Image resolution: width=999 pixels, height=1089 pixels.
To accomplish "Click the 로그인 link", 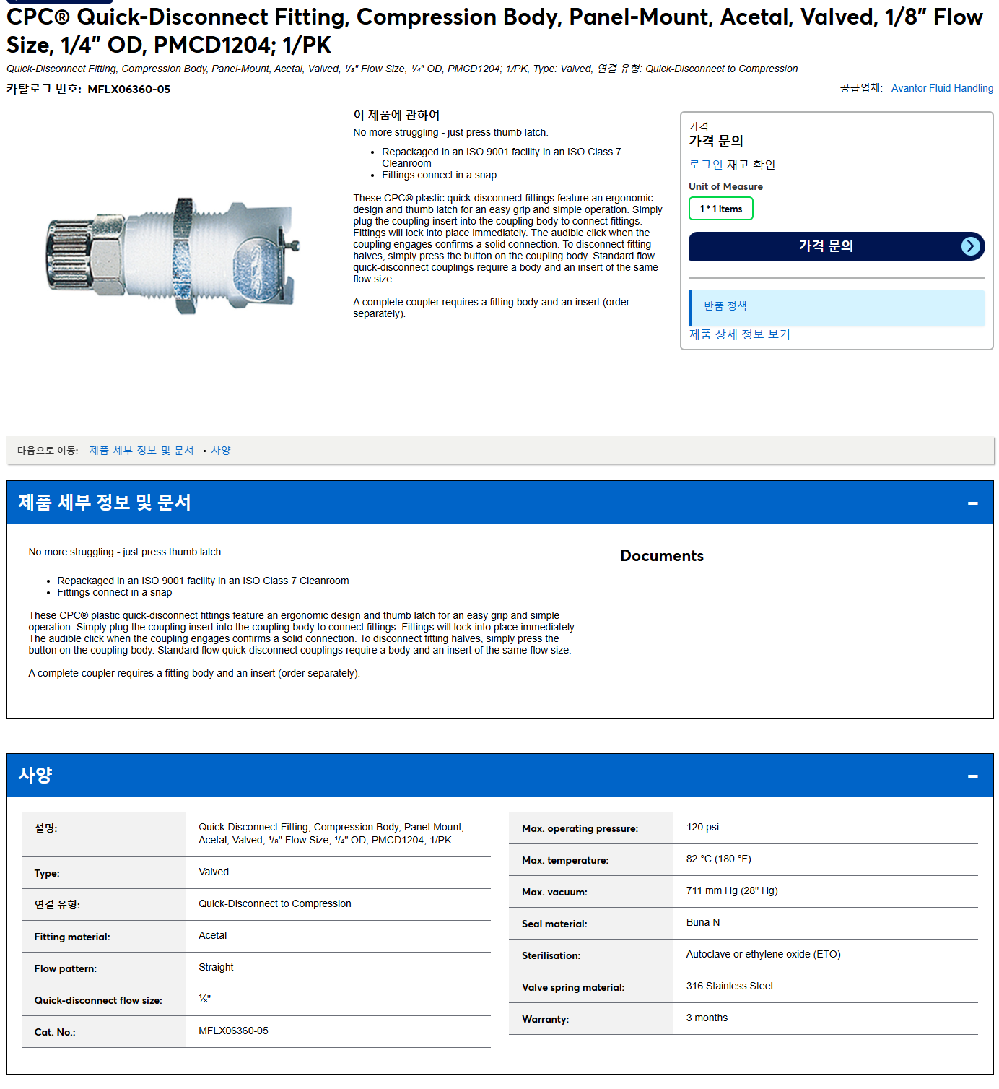I will click(705, 165).
